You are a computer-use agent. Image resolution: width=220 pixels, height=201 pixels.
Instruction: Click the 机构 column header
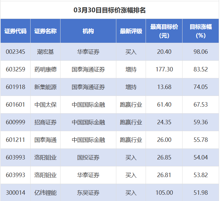click(88, 31)
